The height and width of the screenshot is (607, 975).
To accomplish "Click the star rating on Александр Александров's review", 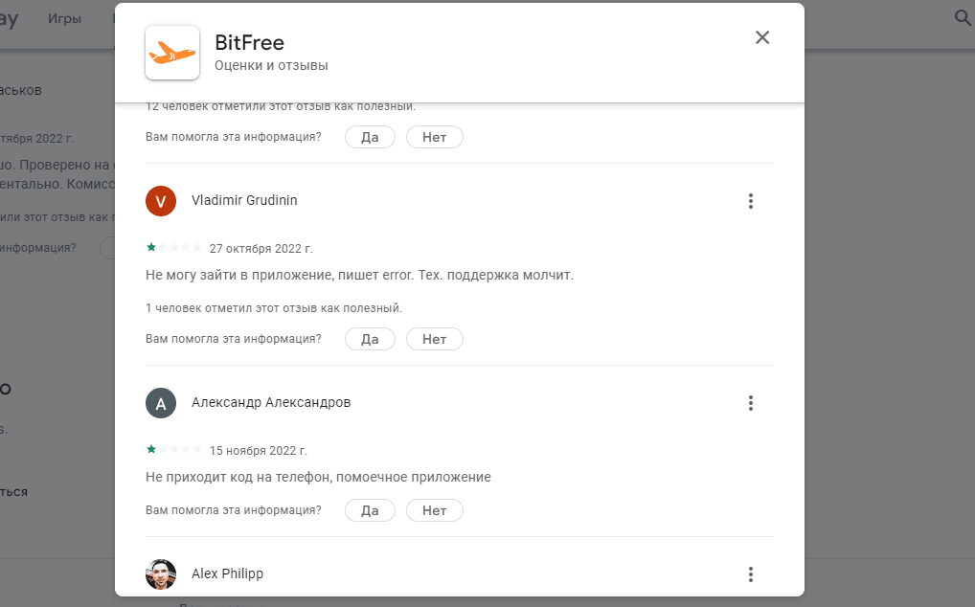I will coord(173,450).
